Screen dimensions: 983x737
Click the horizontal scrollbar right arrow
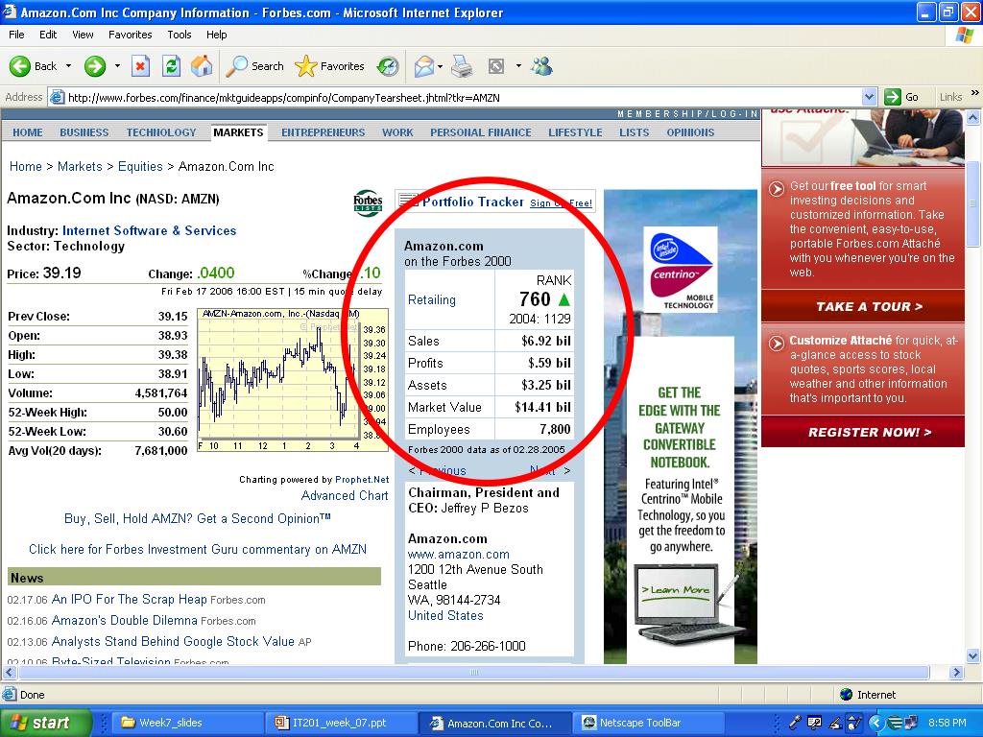point(956,673)
